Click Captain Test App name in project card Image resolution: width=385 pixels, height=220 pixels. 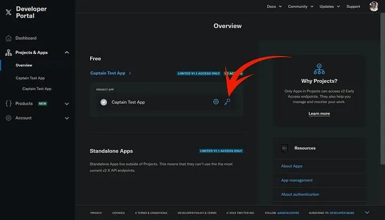[128, 102]
